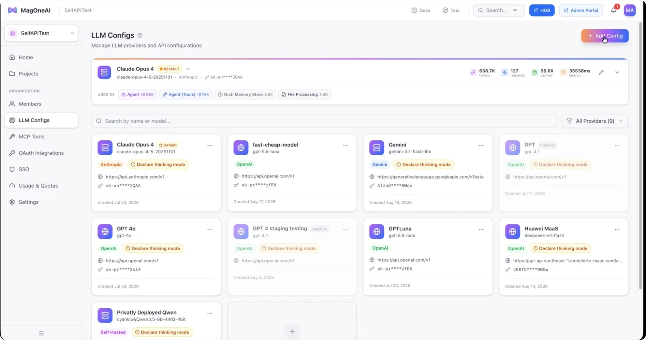The height and width of the screenshot is (340, 646).
Task: Click the File Processing usage chip
Action: point(305,94)
